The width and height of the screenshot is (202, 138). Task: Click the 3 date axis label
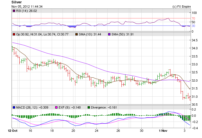[184, 131]
